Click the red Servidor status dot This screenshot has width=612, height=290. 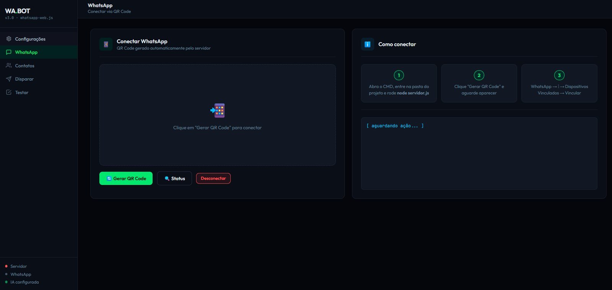(x=6, y=266)
